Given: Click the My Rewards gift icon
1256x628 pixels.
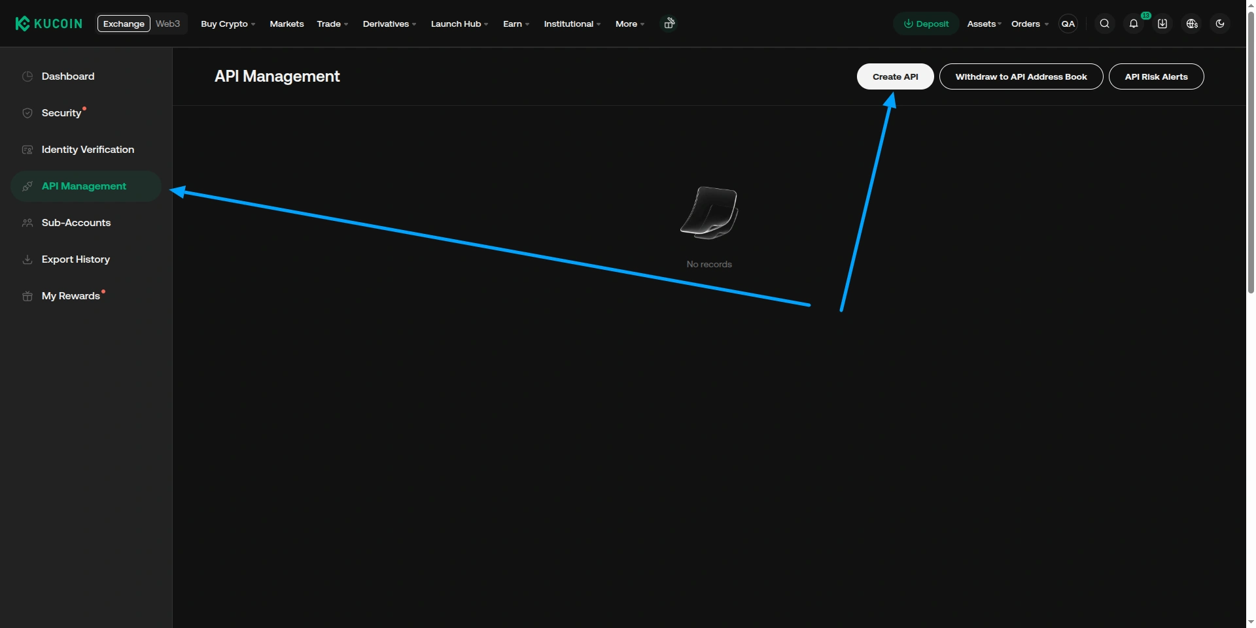Looking at the screenshot, I should [x=27, y=296].
